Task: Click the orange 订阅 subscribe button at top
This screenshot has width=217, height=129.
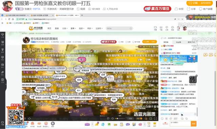Action: point(199,3)
